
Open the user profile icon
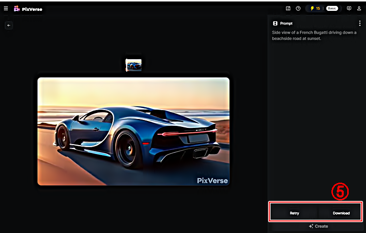359,8
